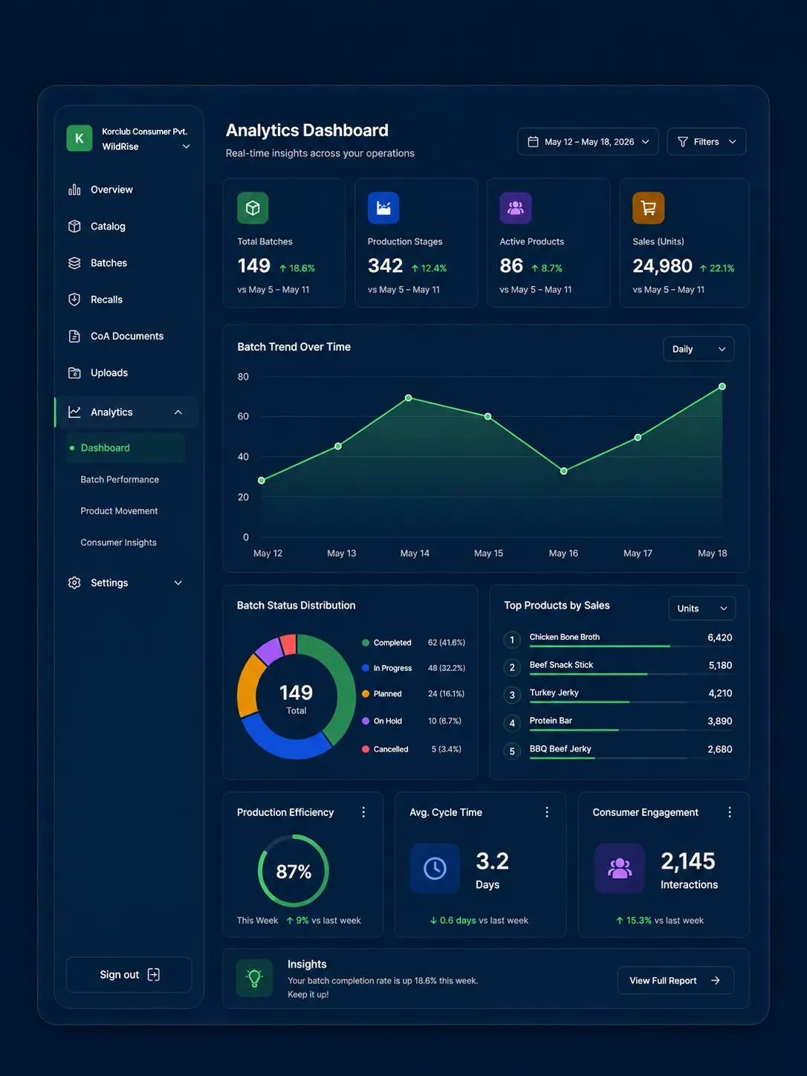Click the Sign out button

coord(129,975)
